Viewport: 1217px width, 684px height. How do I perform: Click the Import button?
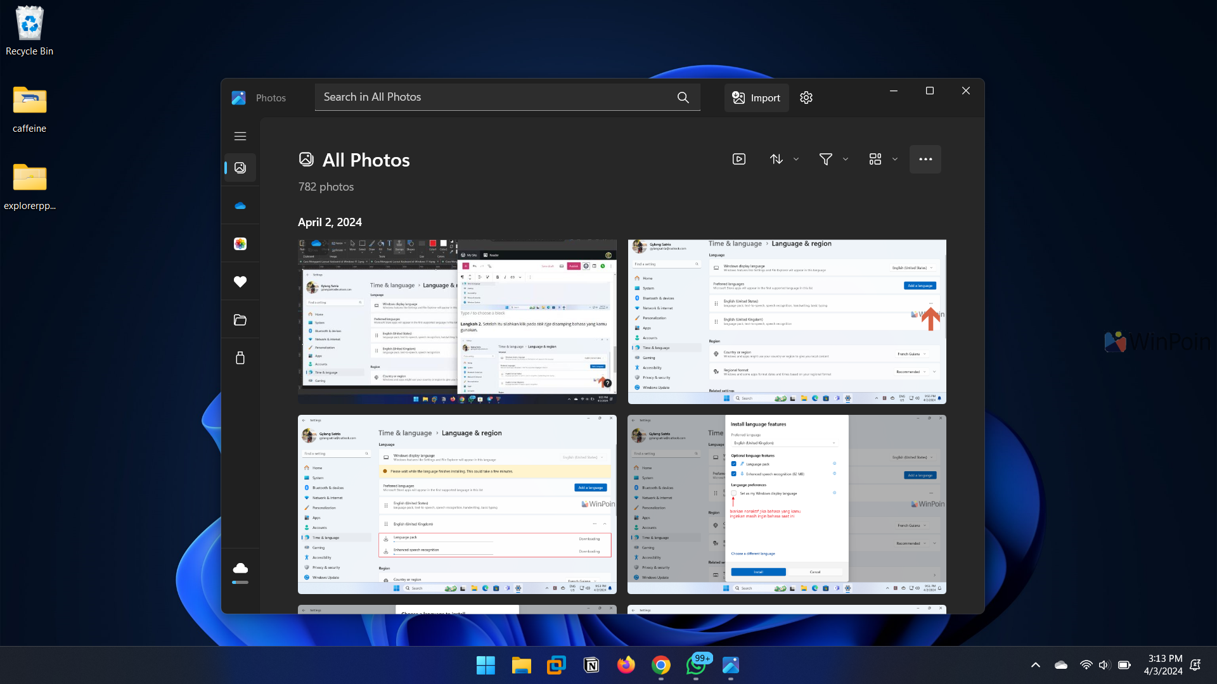(756, 98)
